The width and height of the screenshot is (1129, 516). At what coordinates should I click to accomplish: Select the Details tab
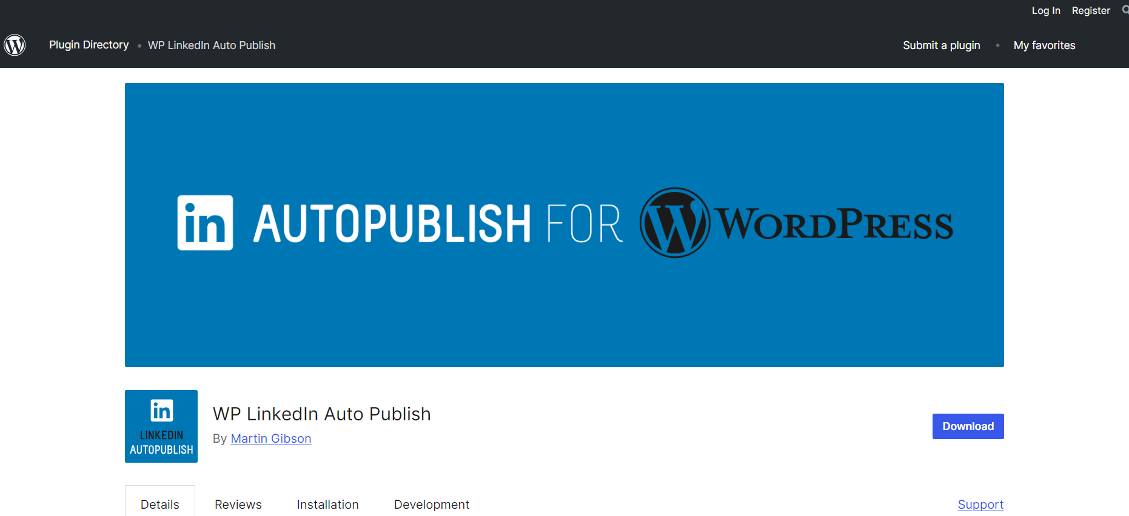[160, 504]
